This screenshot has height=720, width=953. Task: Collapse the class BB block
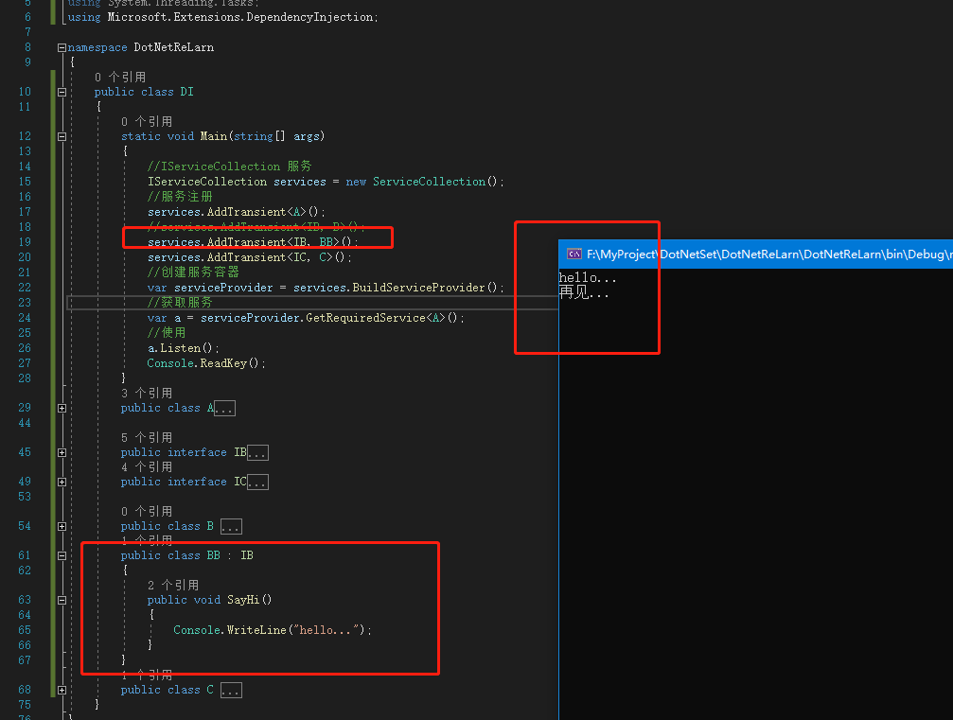pos(62,555)
